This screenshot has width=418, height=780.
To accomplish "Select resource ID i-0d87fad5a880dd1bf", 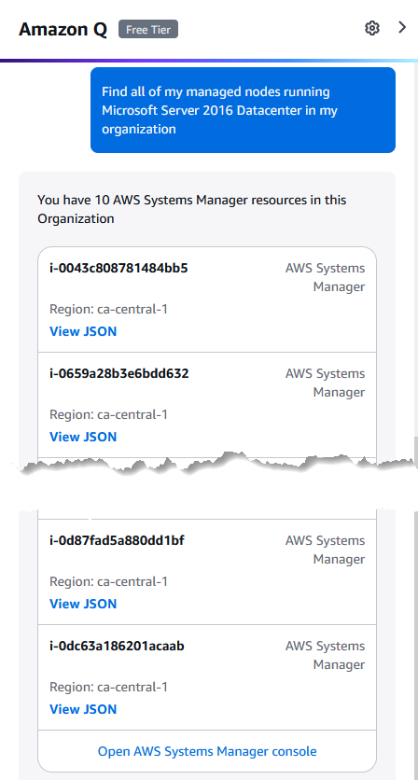I will [x=117, y=541].
